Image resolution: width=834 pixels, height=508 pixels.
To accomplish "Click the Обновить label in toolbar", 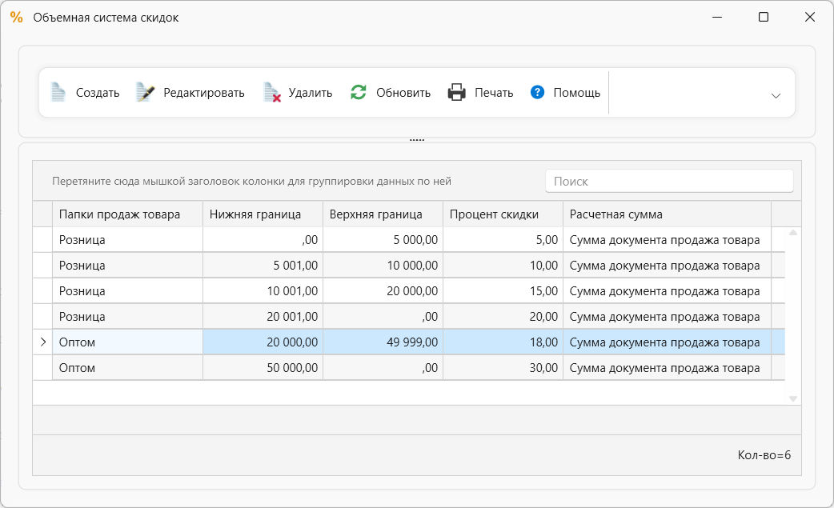I will click(x=403, y=93).
